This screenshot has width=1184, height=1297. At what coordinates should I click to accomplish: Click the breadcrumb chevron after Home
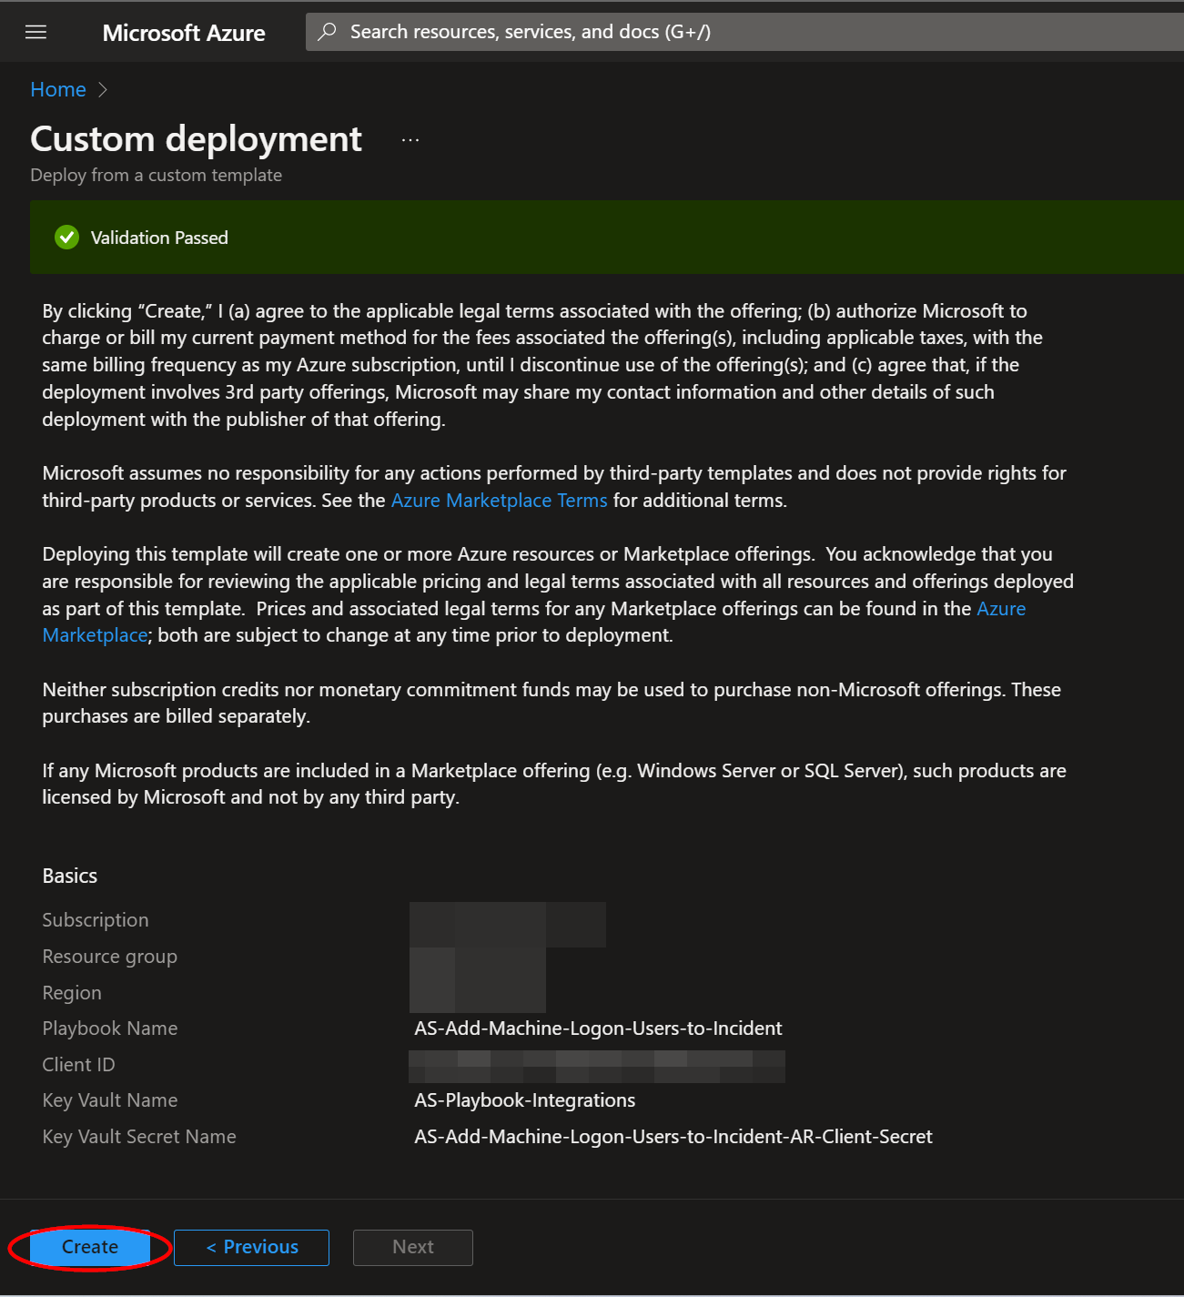[x=103, y=89]
